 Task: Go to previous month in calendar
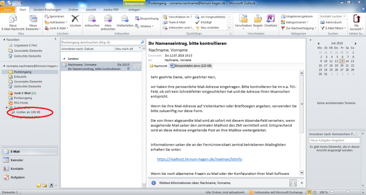click(318, 43)
